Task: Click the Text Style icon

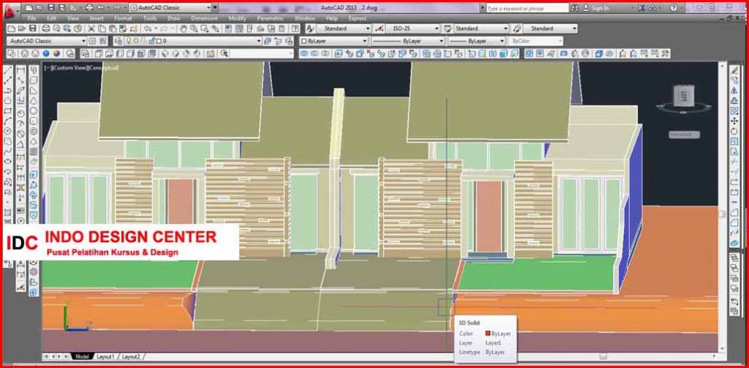Action: click(x=310, y=29)
